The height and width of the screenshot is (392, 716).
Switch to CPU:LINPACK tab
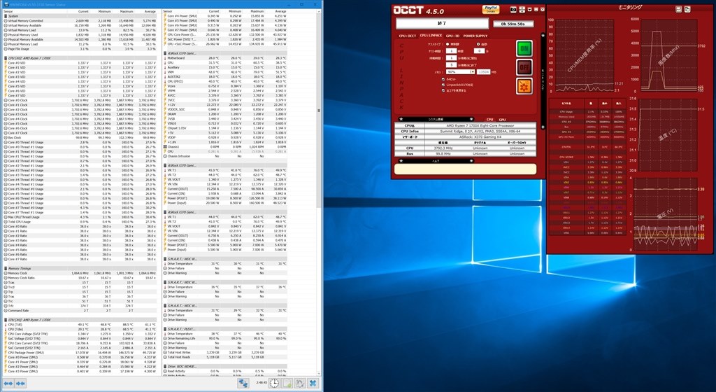(431, 36)
